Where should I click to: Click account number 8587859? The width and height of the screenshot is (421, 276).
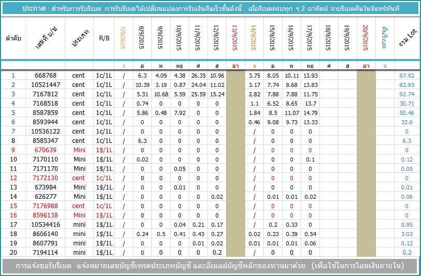(x=46, y=113)
